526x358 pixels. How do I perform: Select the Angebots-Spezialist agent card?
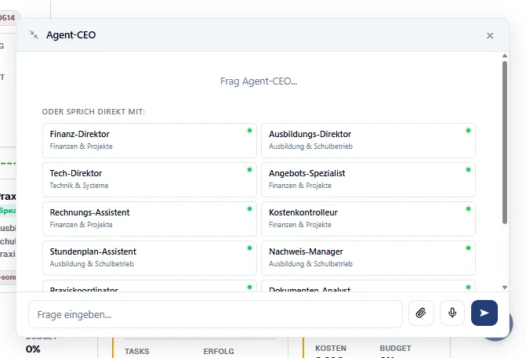(368, 179)
